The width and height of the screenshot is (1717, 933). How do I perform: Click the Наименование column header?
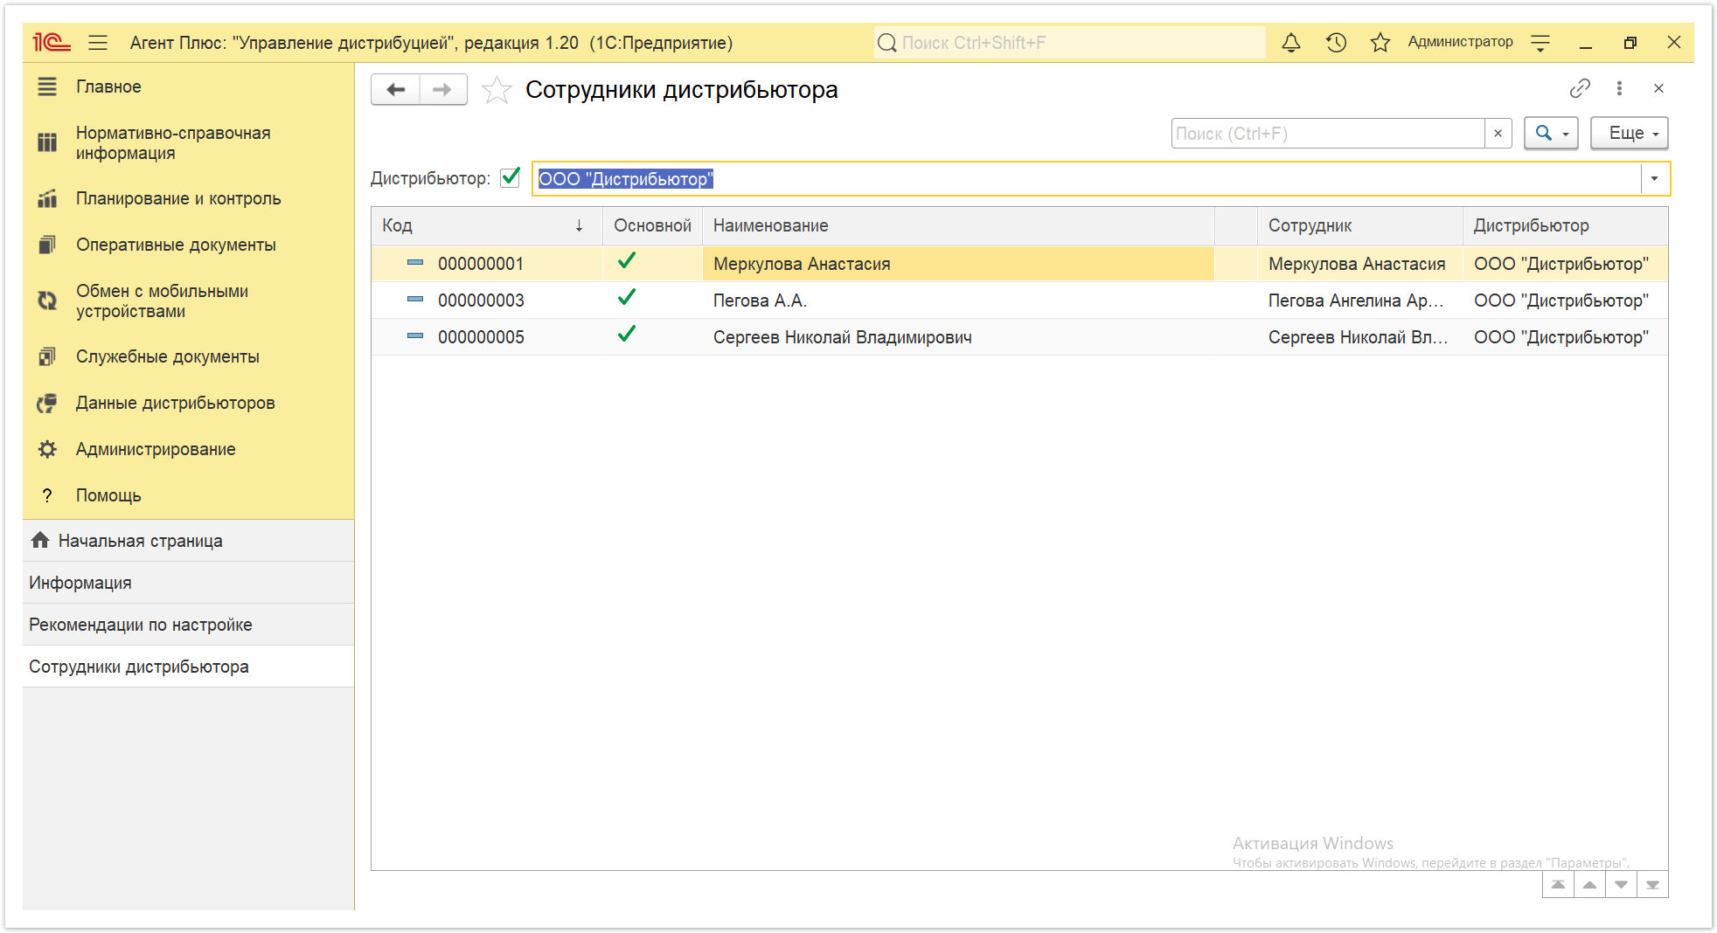point(958,225)
